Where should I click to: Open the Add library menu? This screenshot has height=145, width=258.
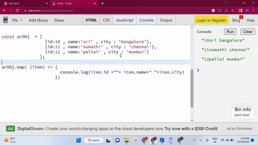pos(38,20)
